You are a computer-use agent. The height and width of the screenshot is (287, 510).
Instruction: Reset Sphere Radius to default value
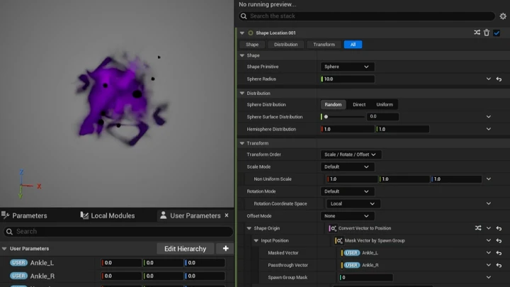[x=499, y=79]
